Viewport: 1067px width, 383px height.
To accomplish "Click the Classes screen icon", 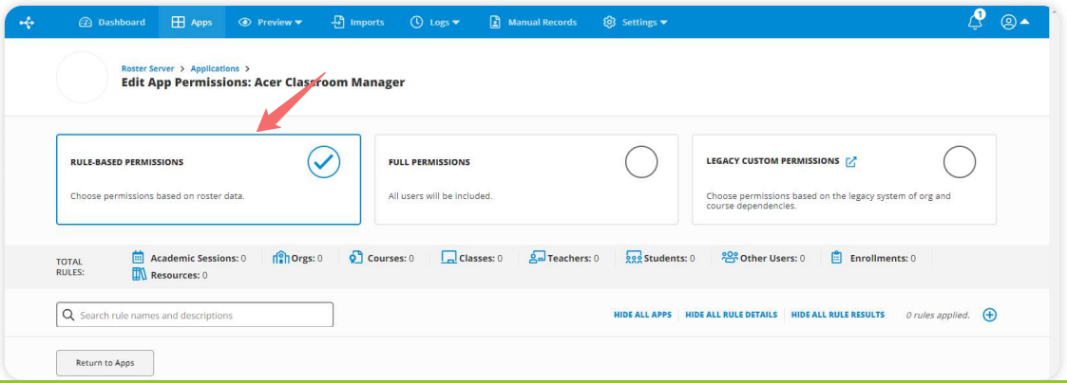I will coord(448,258).
